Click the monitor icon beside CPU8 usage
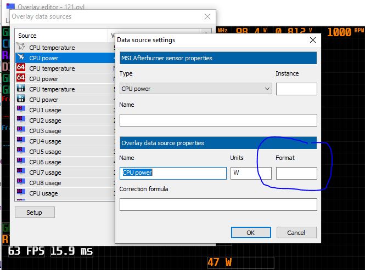Image resolution: width=365 pixels, height=270 pixels. (x=21, y=182)
